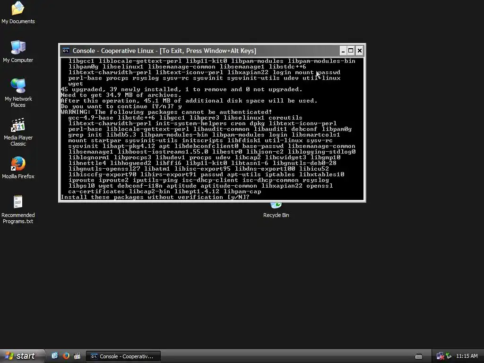Minimize the Cooperative Linux console window

[343, 51]
